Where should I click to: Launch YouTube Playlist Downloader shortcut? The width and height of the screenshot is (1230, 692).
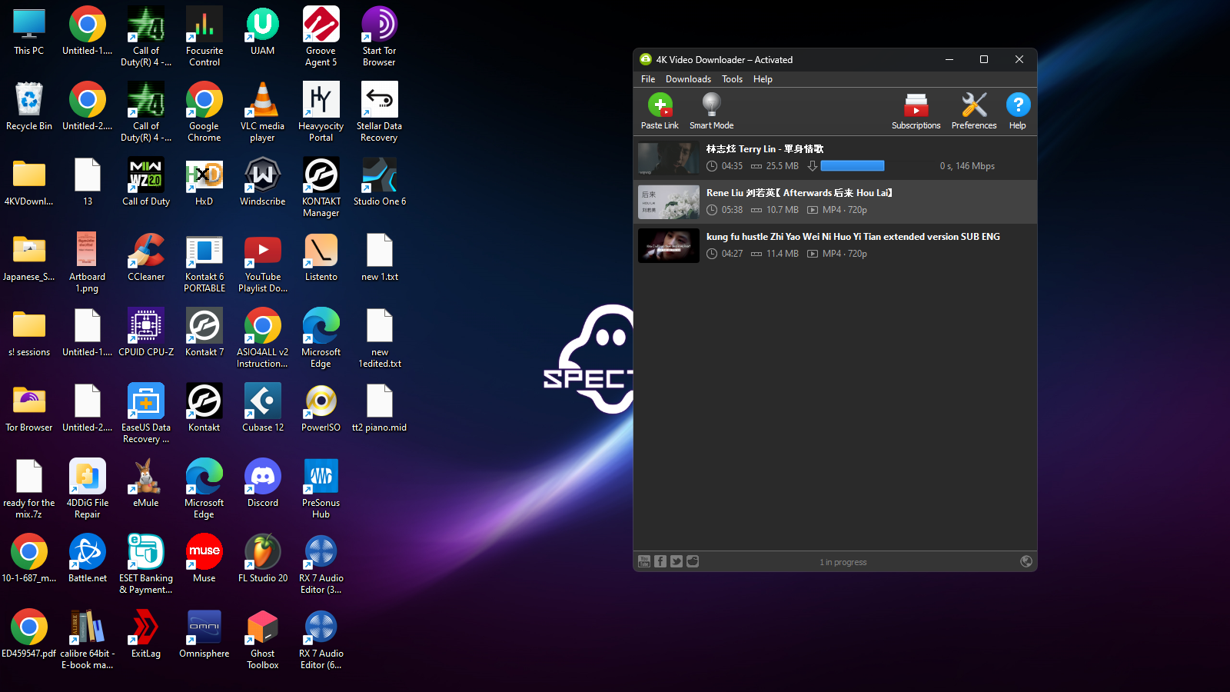[263, 263]
